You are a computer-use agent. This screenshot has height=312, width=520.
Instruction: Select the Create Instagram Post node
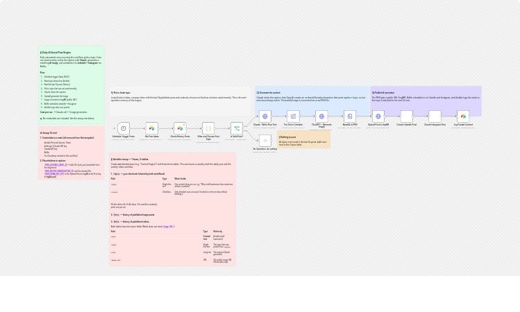pos(435,116)
